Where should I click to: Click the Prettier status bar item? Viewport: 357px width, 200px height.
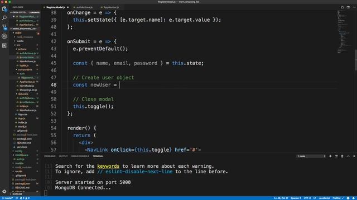(x=338, y=198)
